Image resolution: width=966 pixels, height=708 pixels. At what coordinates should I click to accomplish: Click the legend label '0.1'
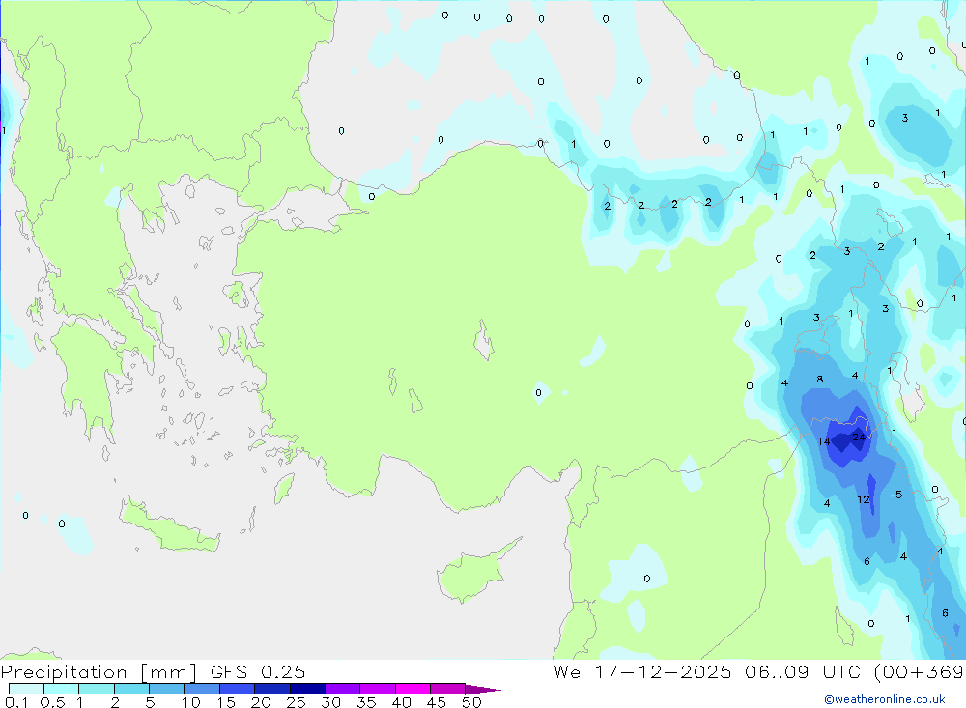(16, 702)
